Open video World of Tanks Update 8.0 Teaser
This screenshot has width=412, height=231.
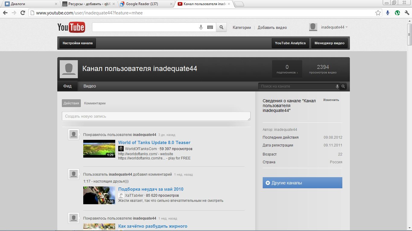[154, 143]
